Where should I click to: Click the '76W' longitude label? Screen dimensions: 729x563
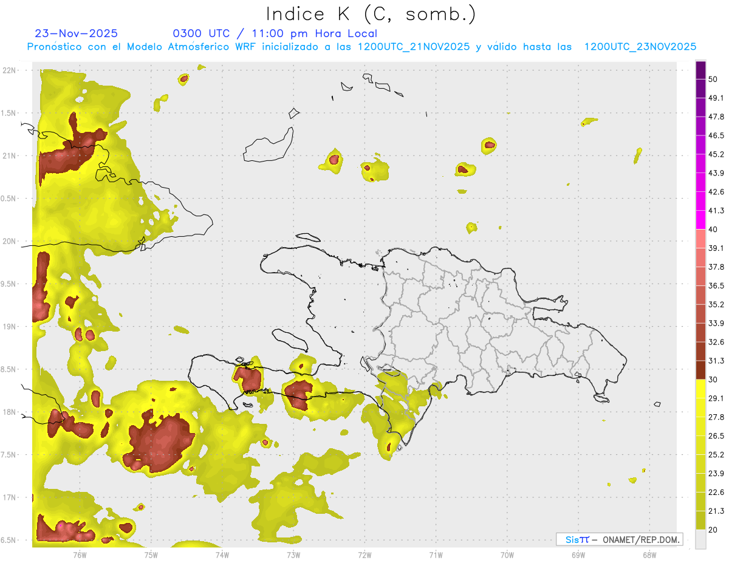(80, 554)
